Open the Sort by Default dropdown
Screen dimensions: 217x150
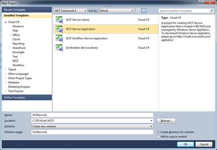pyautogui.click(x=117, y=11)
